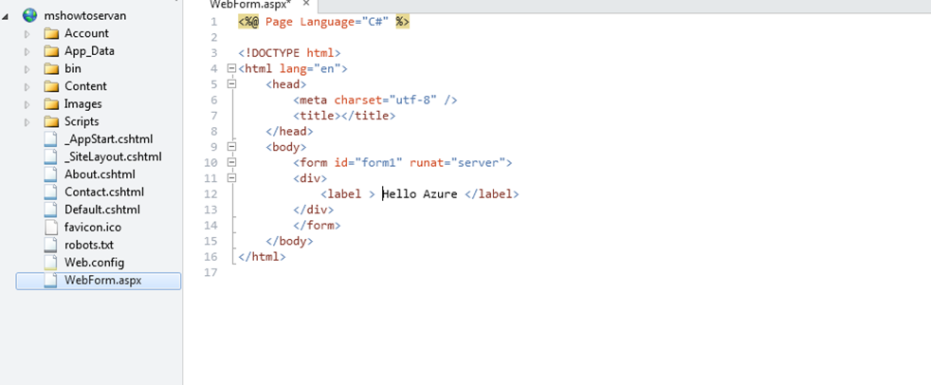Click the _AppStart.cshtml file icon
This screenshot has height=385, width=931.
pyautogui.click(x=51, y=139)
